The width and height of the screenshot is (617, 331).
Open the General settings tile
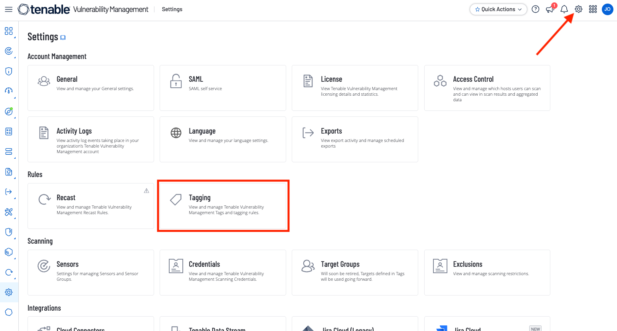pyautogui.click(x=91, y=88)
